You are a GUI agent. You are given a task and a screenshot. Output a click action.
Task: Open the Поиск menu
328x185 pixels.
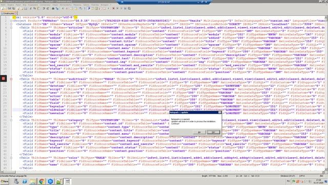point(18,5)
